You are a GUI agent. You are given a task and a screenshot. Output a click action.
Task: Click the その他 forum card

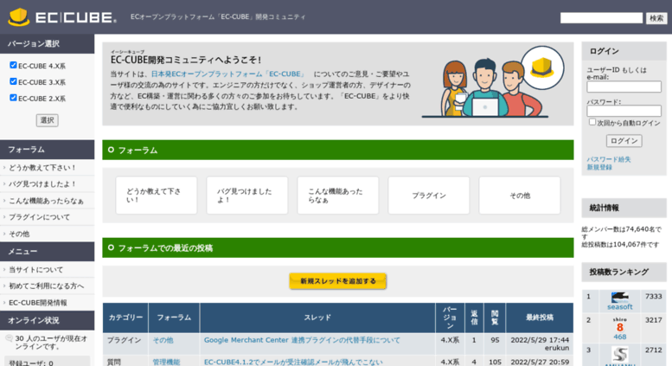tap(520, 196)
